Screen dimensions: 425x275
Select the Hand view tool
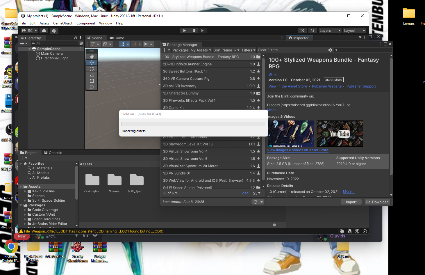pos(92,56)
